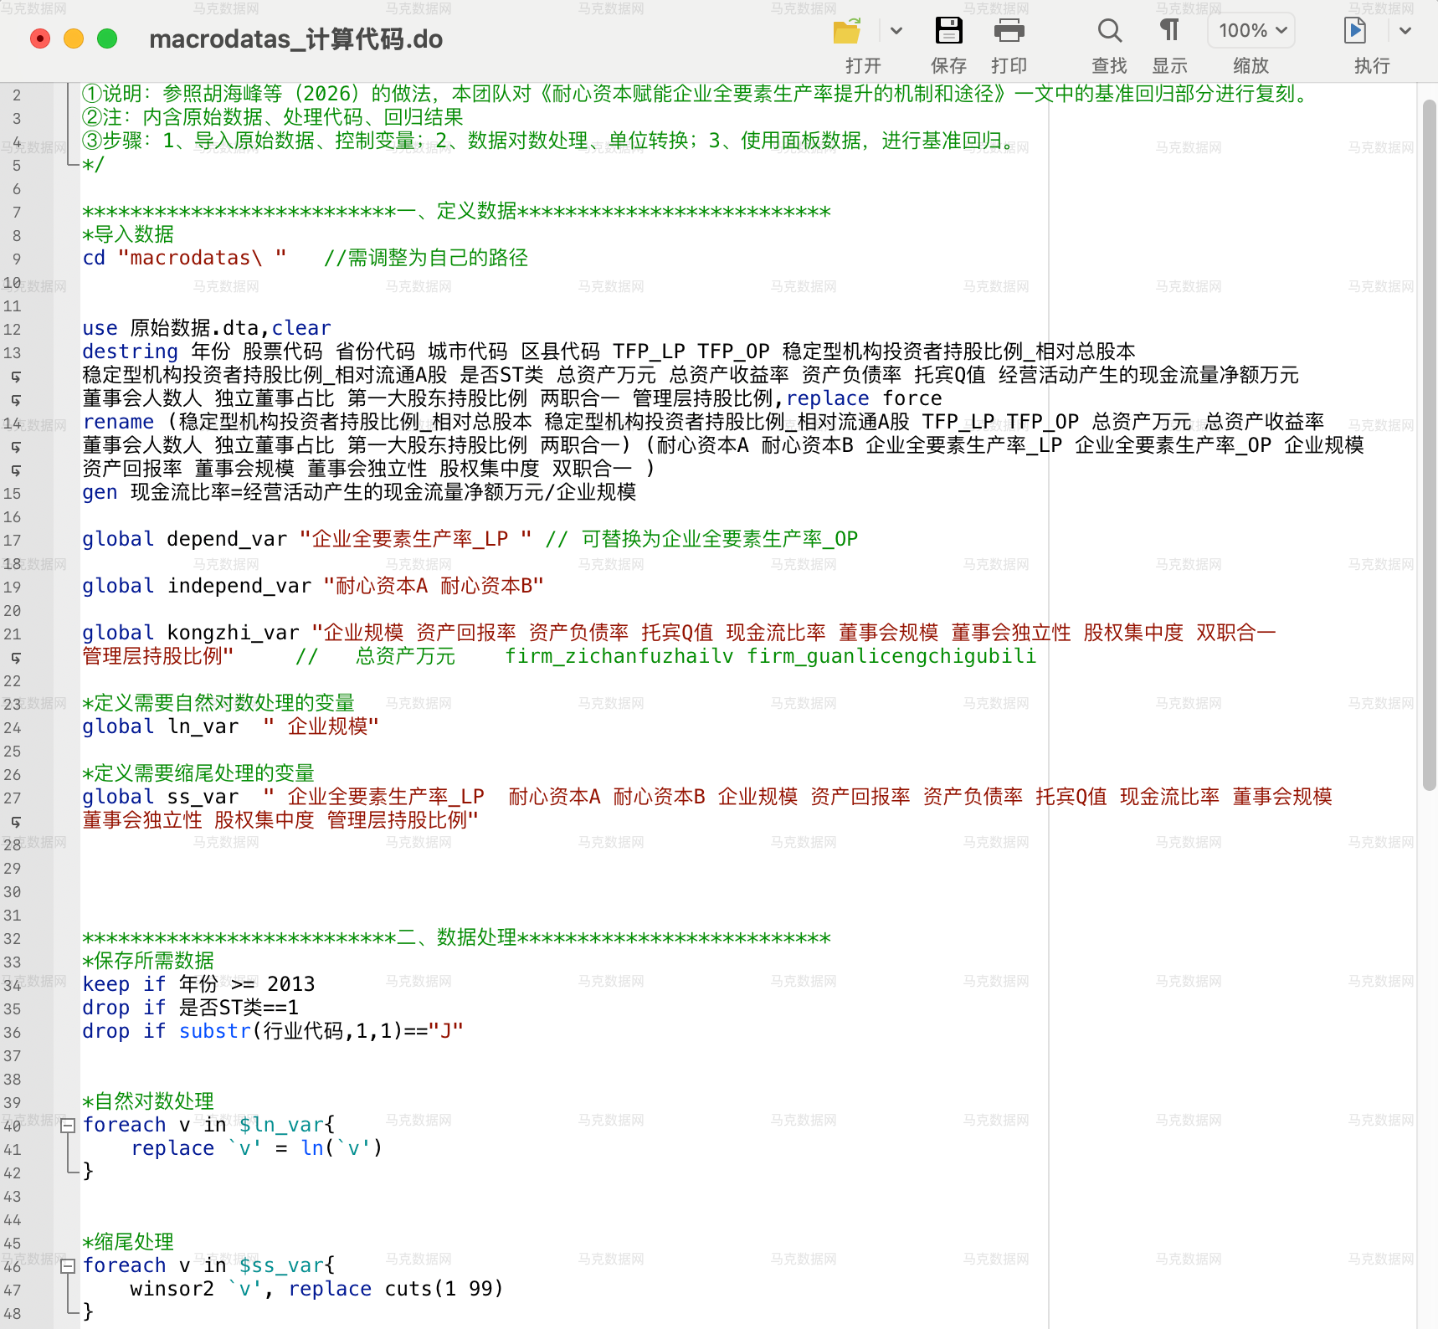Click the window title macrodatas_计算代码.do

(x=295, y=39)
